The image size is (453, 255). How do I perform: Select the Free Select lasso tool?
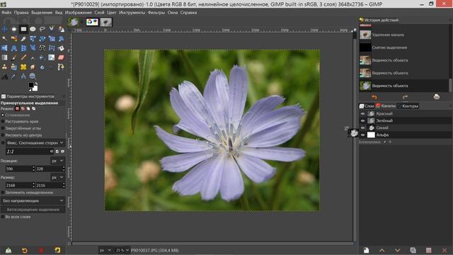[42, 29]
